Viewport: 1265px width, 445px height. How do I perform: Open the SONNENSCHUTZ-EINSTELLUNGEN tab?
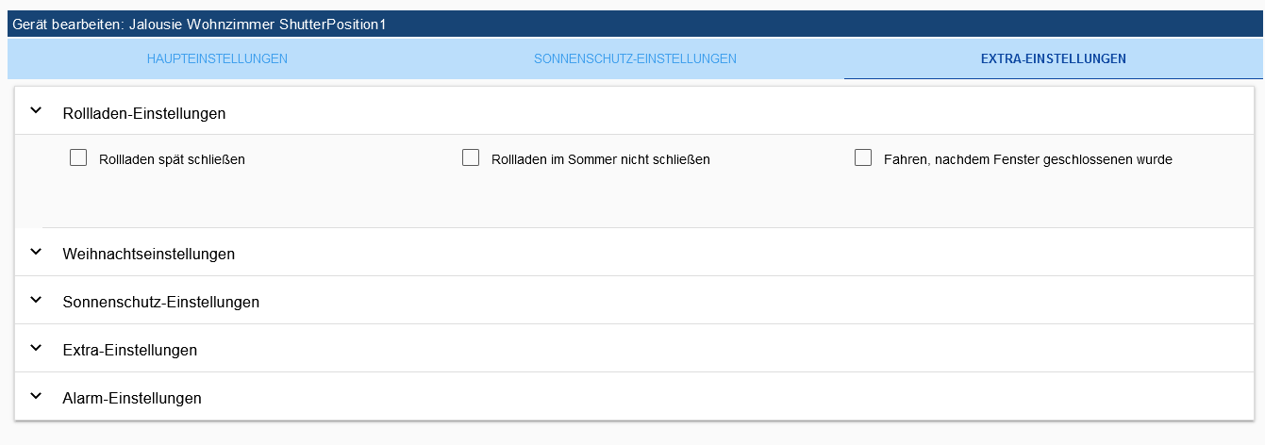[x=635, y=58]
